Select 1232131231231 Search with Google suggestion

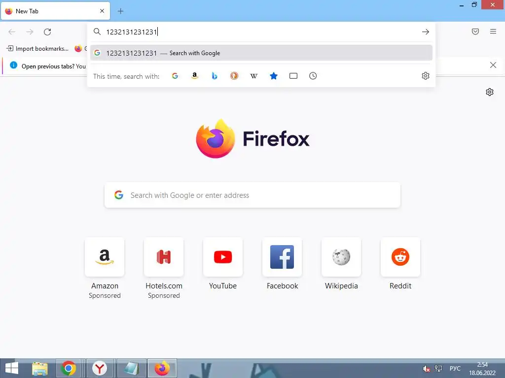click(x=261, y=53)
